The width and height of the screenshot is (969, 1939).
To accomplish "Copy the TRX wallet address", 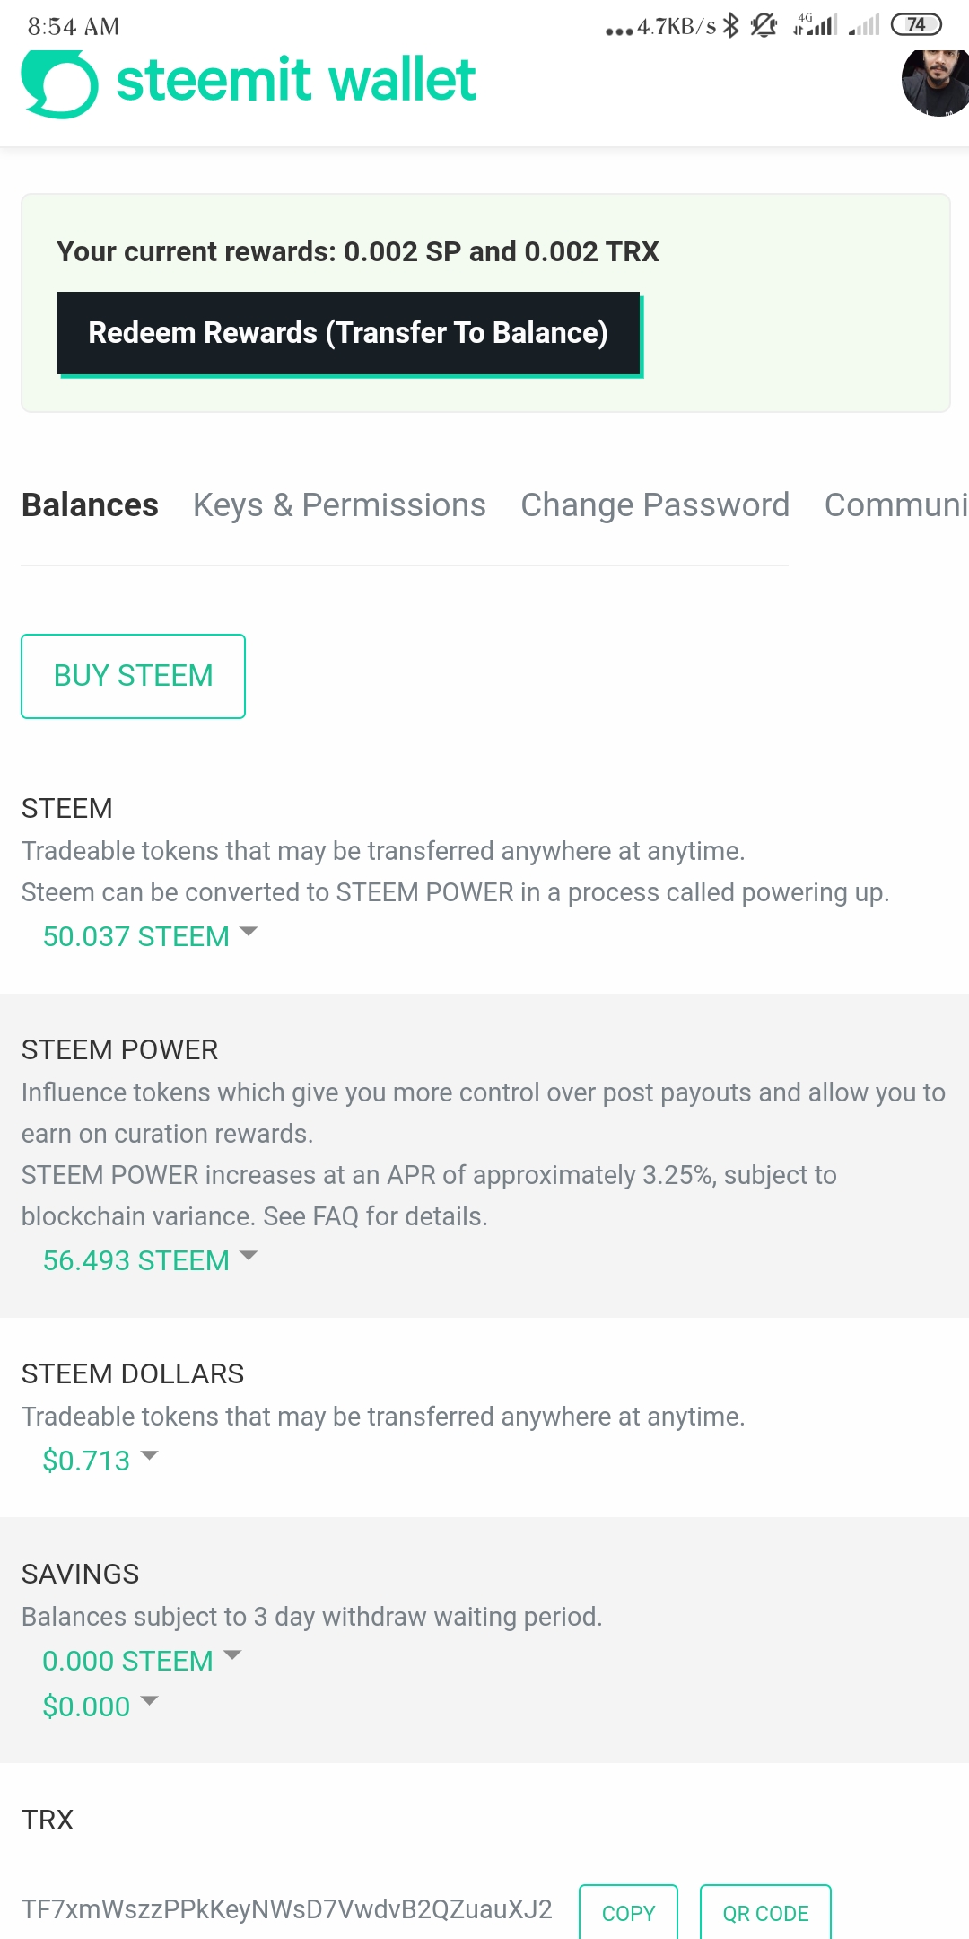I will coord(628,1913).
